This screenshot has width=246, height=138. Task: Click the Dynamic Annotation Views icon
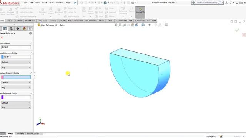point(132,25)
